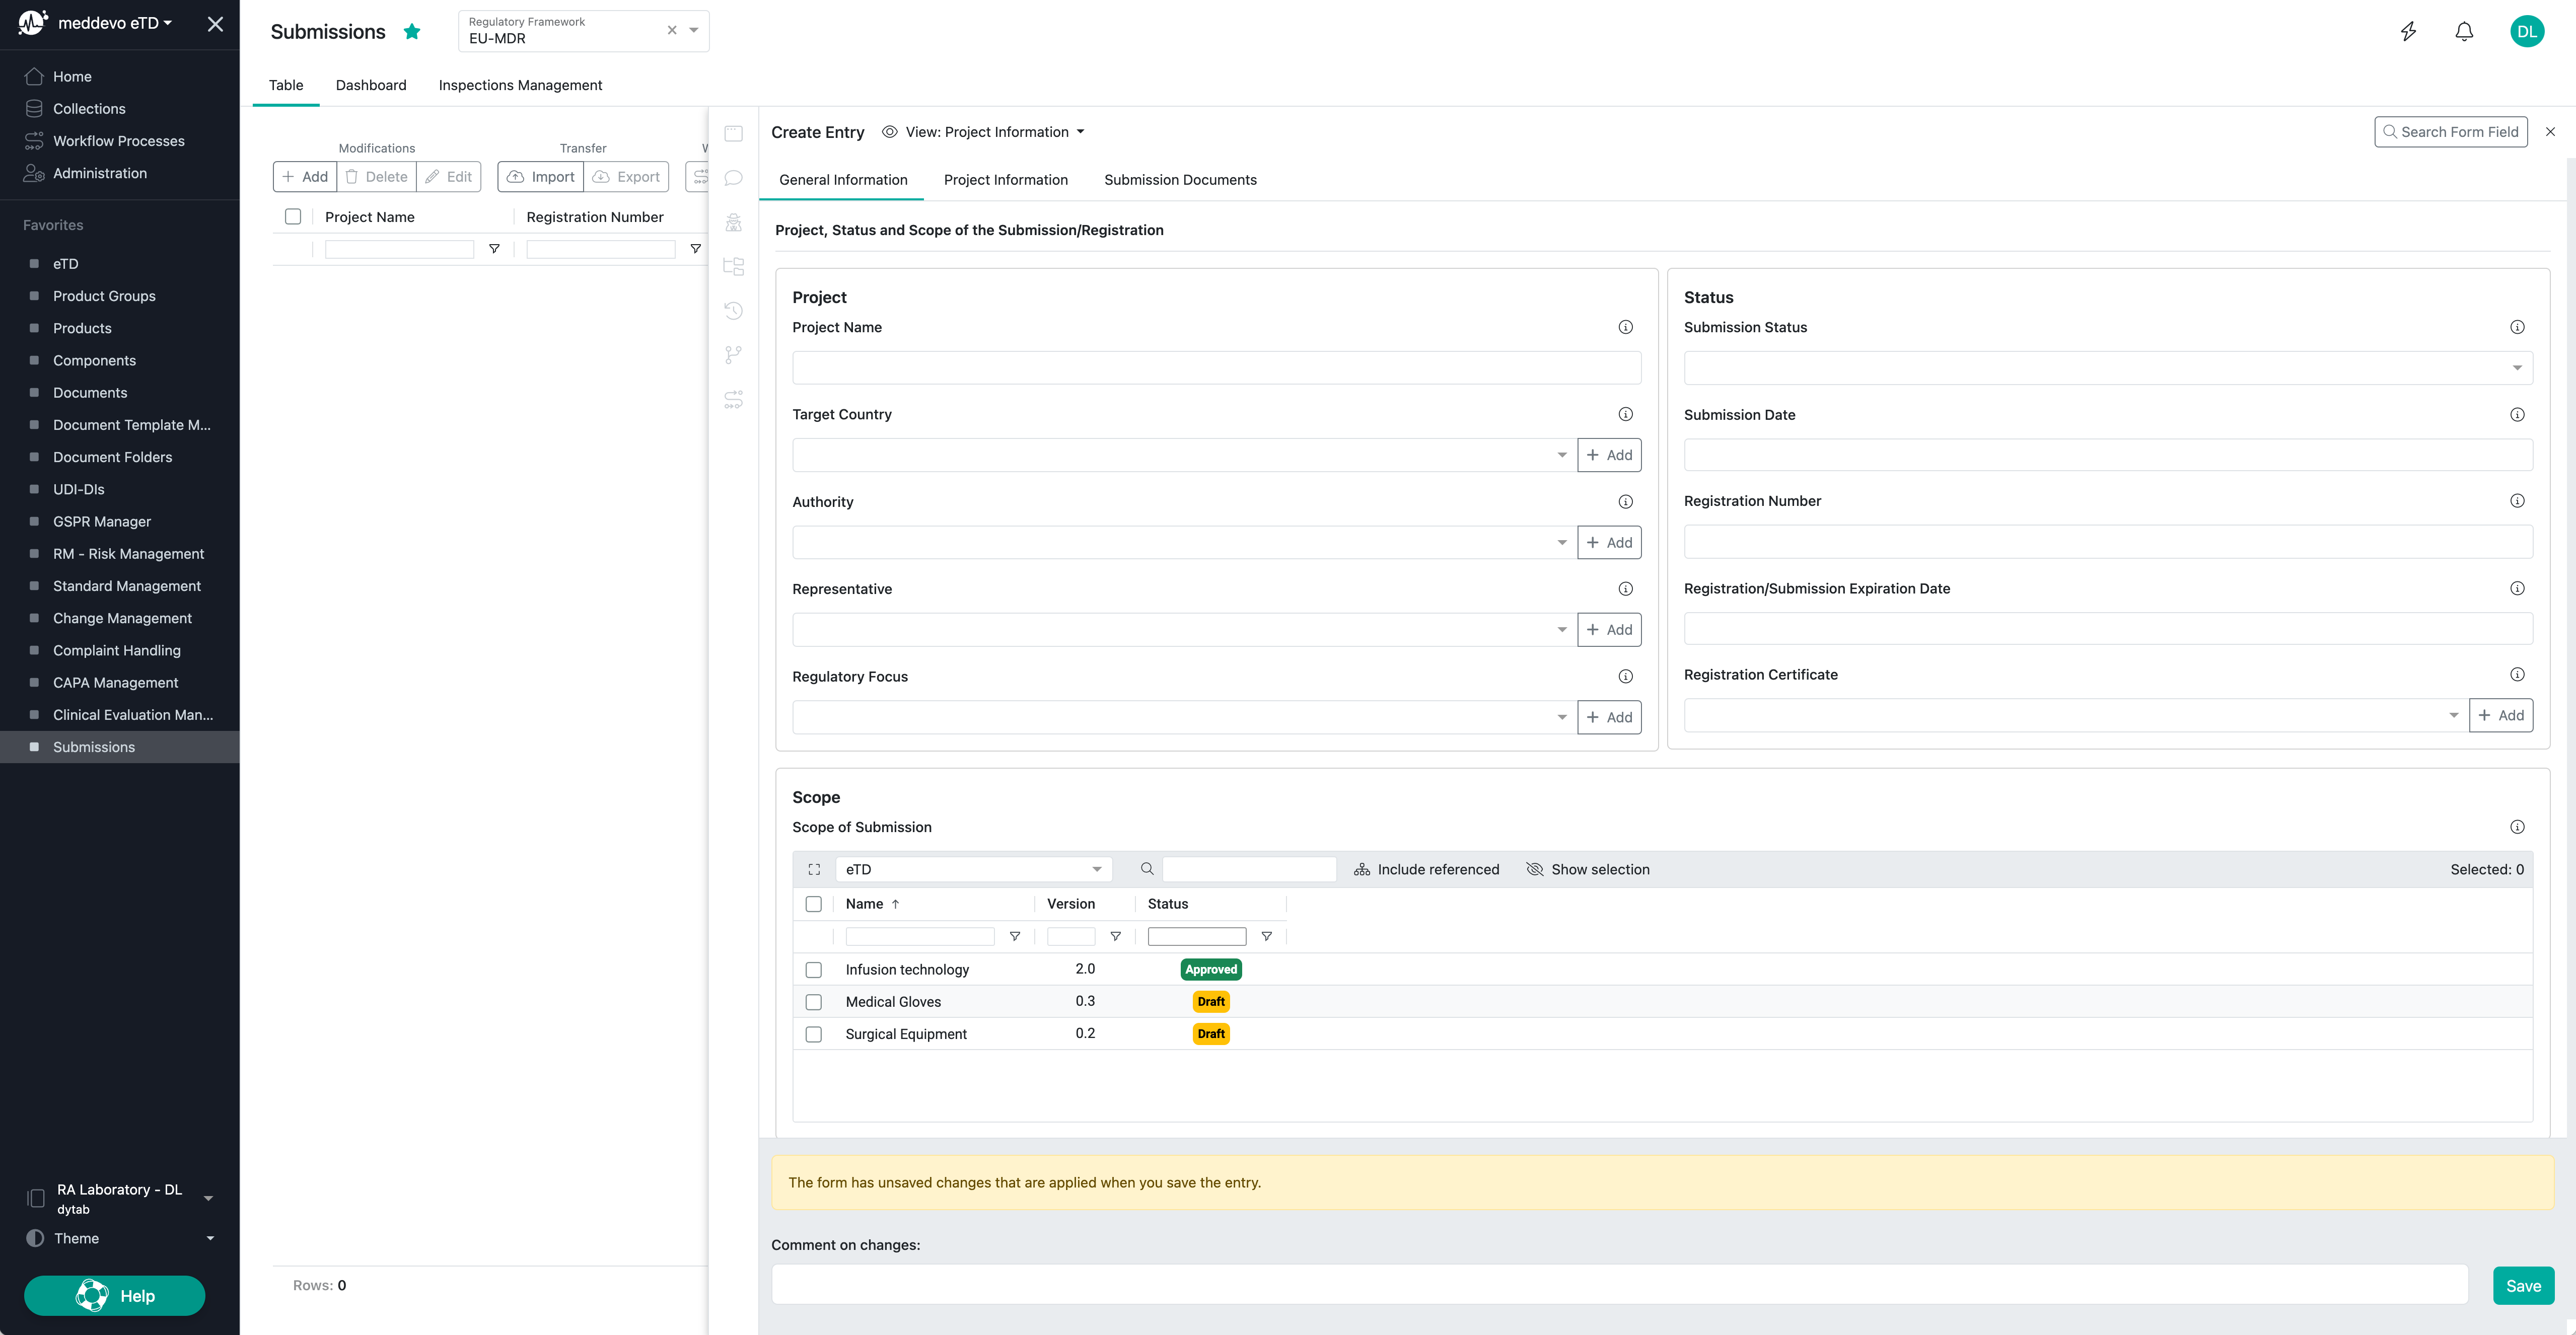
Task: Check the Medical Gloves row checkbox
Action: 814,1001
